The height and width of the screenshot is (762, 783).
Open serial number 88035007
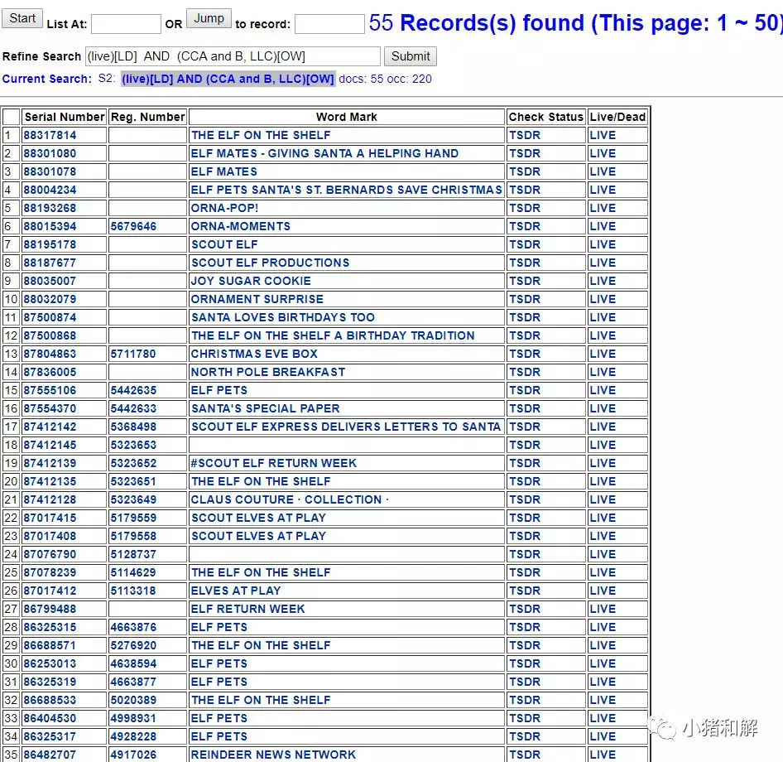(50, 281)
